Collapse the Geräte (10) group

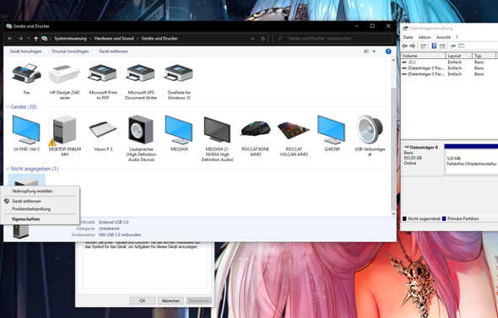pyautogui.click(x=8, y=107)
